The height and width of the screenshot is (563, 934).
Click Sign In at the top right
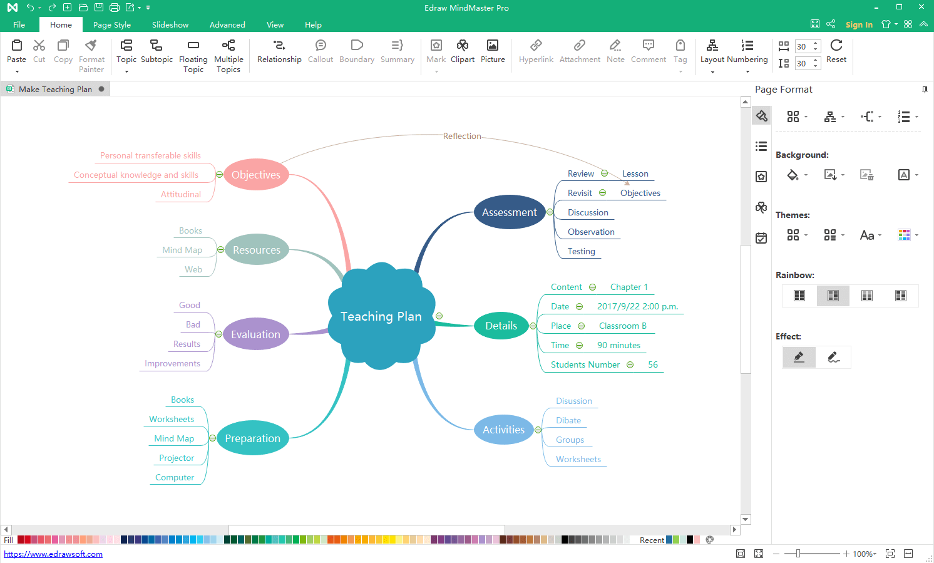pos(859,24)
